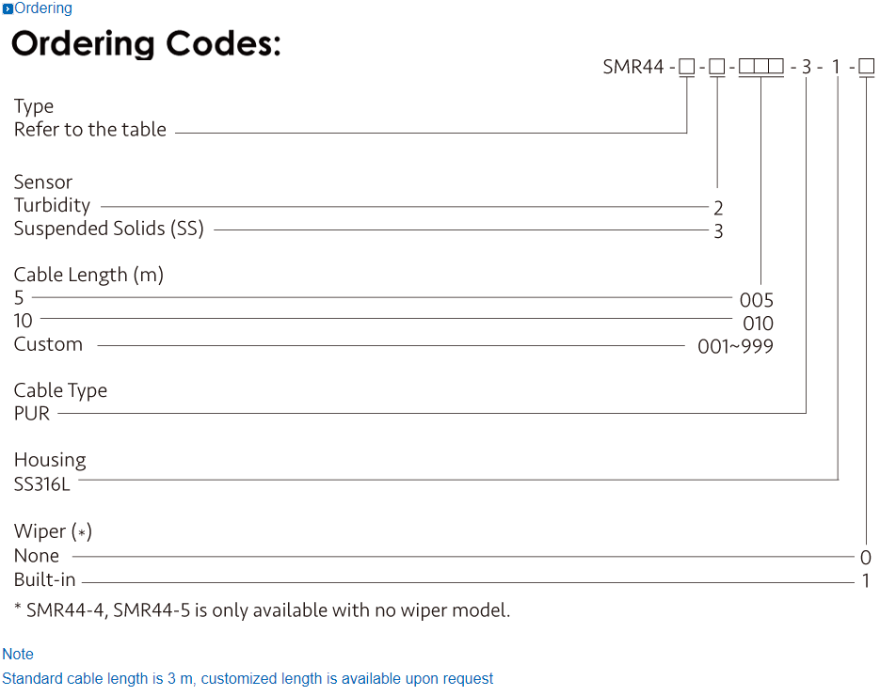Click the Built-in wiper option label
Viewport: 880px width, 696px height.
pyautogui.click(x=45, y=579)
